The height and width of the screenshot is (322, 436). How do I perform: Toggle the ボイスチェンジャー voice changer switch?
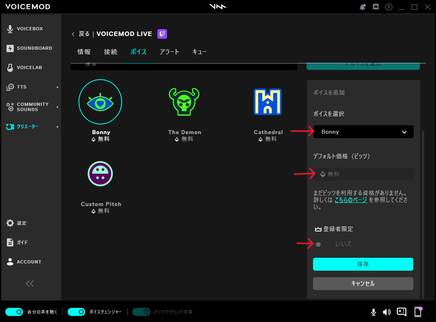coord(76,312)
